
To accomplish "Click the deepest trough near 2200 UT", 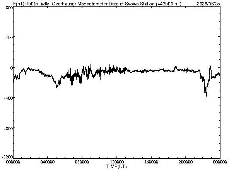I will [x=206, y=96].
